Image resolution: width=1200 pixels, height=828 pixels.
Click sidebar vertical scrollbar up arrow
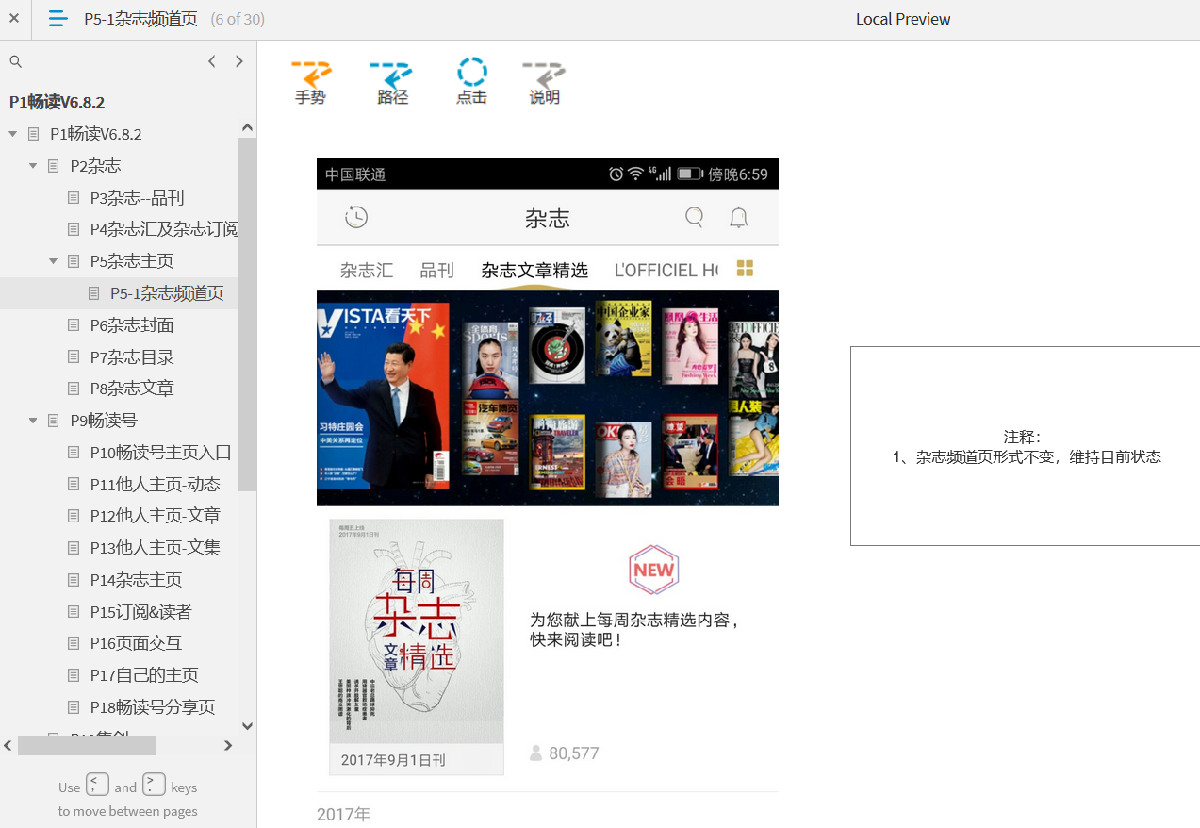[x=247, y=127]
